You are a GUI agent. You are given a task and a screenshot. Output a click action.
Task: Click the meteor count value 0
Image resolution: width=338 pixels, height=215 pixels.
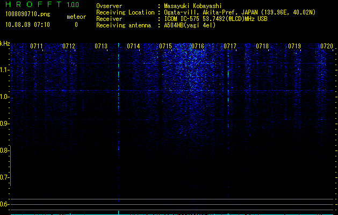(x=76, y=25)
